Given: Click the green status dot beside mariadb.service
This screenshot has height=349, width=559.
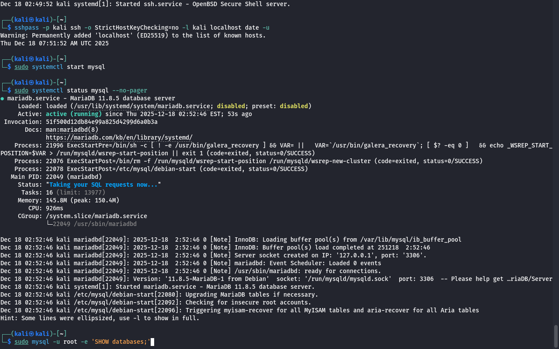Looking at the screenshot, I should 2,99.
